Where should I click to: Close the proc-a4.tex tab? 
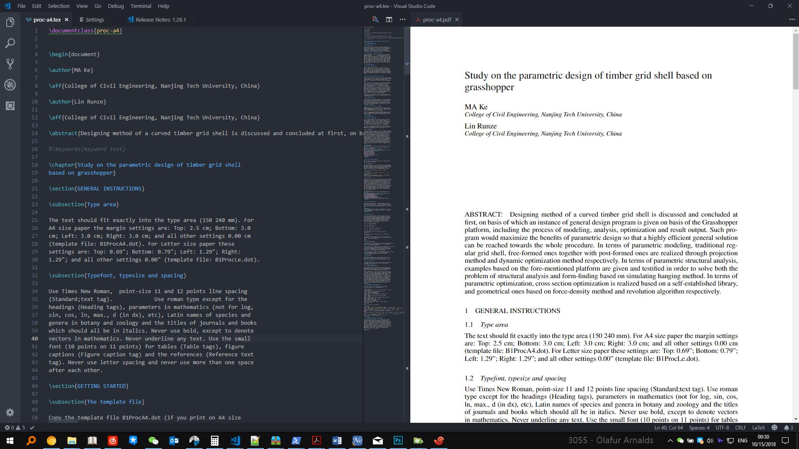click(x=67, y=20)
